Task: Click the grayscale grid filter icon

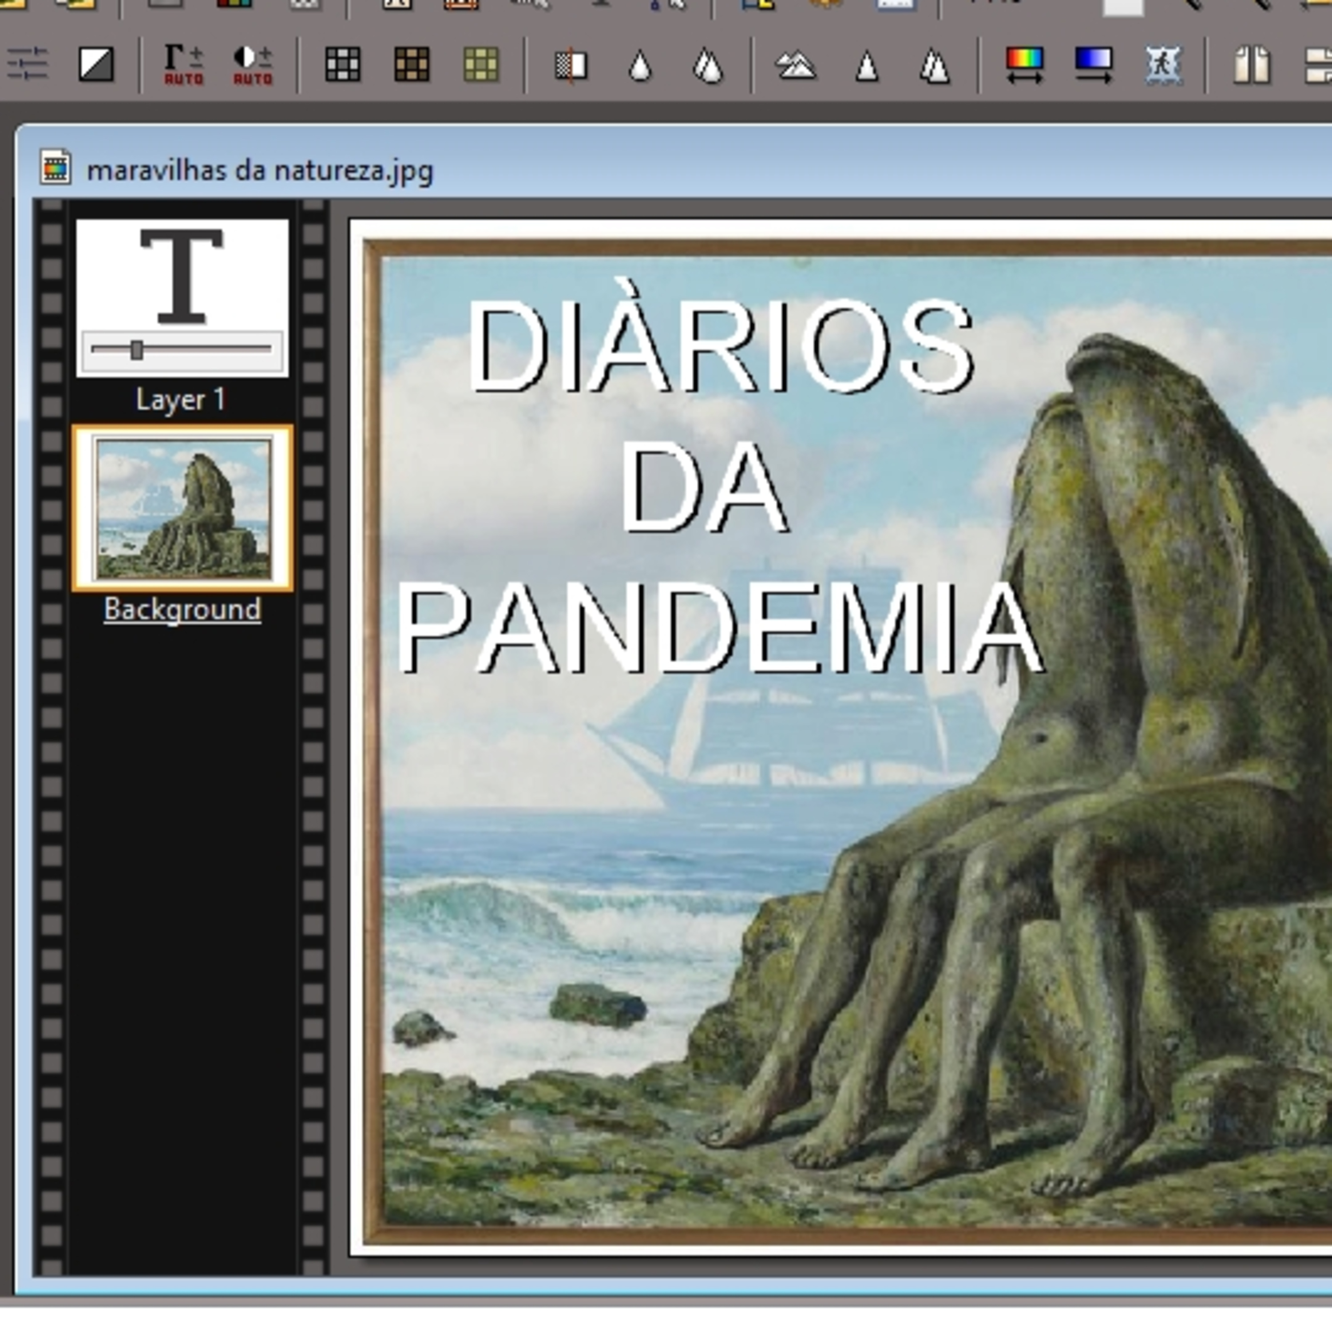Action: click(343, 65)
